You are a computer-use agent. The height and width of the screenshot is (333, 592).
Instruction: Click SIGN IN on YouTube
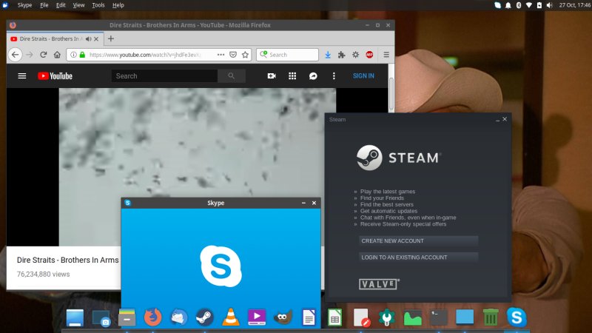(x=363, y=76)
